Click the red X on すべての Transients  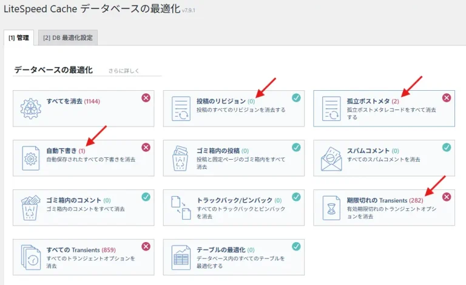coord(146,246)
